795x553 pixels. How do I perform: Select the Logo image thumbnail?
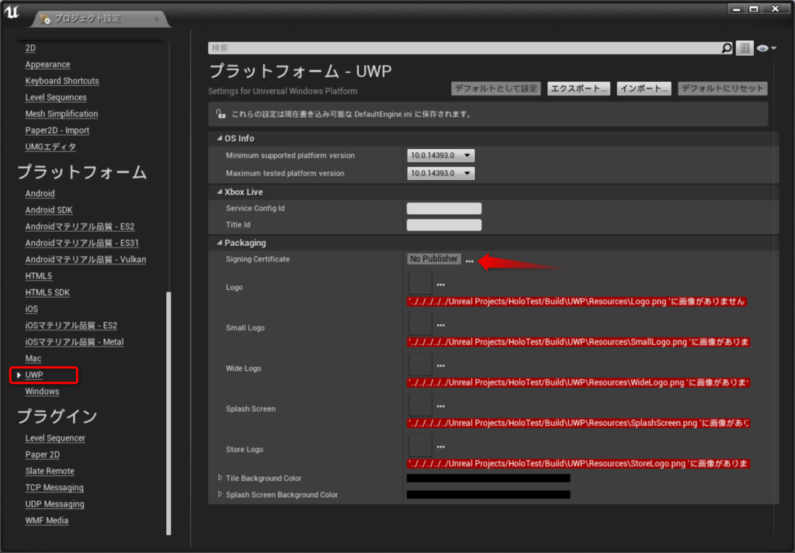pyautogui.click(x=420, y=283)
